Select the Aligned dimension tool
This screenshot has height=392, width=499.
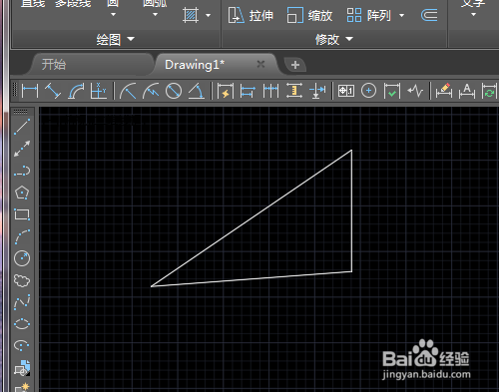pos(53,91)
